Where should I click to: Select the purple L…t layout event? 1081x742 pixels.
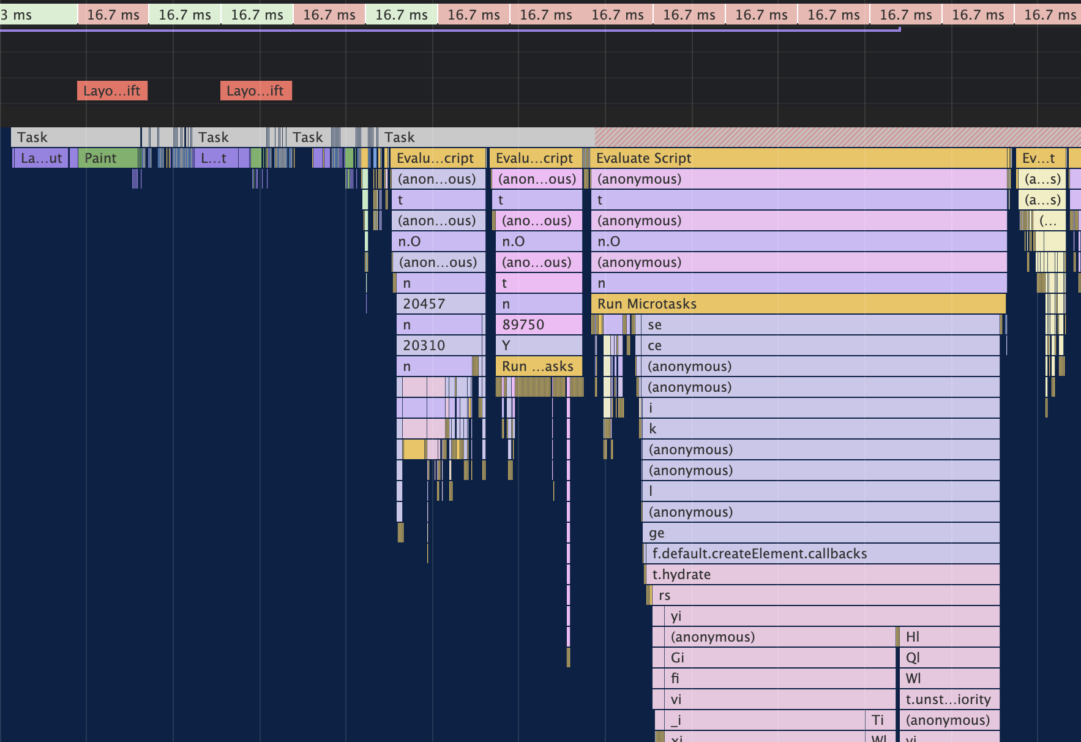217,158
